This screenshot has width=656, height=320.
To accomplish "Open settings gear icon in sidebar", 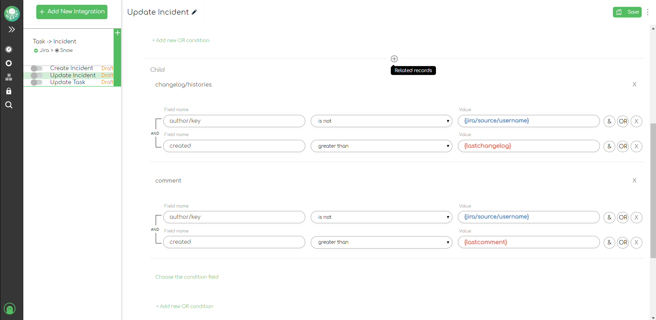I will 9,63.
